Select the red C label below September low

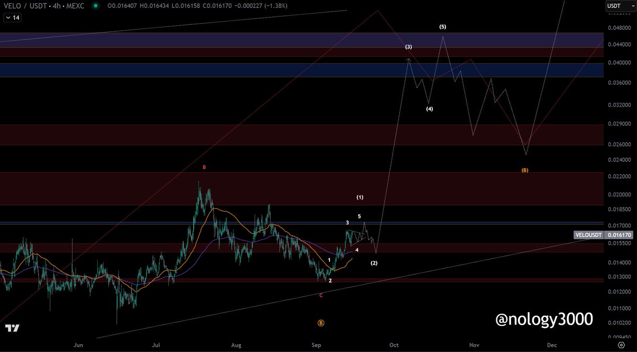click(321, 295)
